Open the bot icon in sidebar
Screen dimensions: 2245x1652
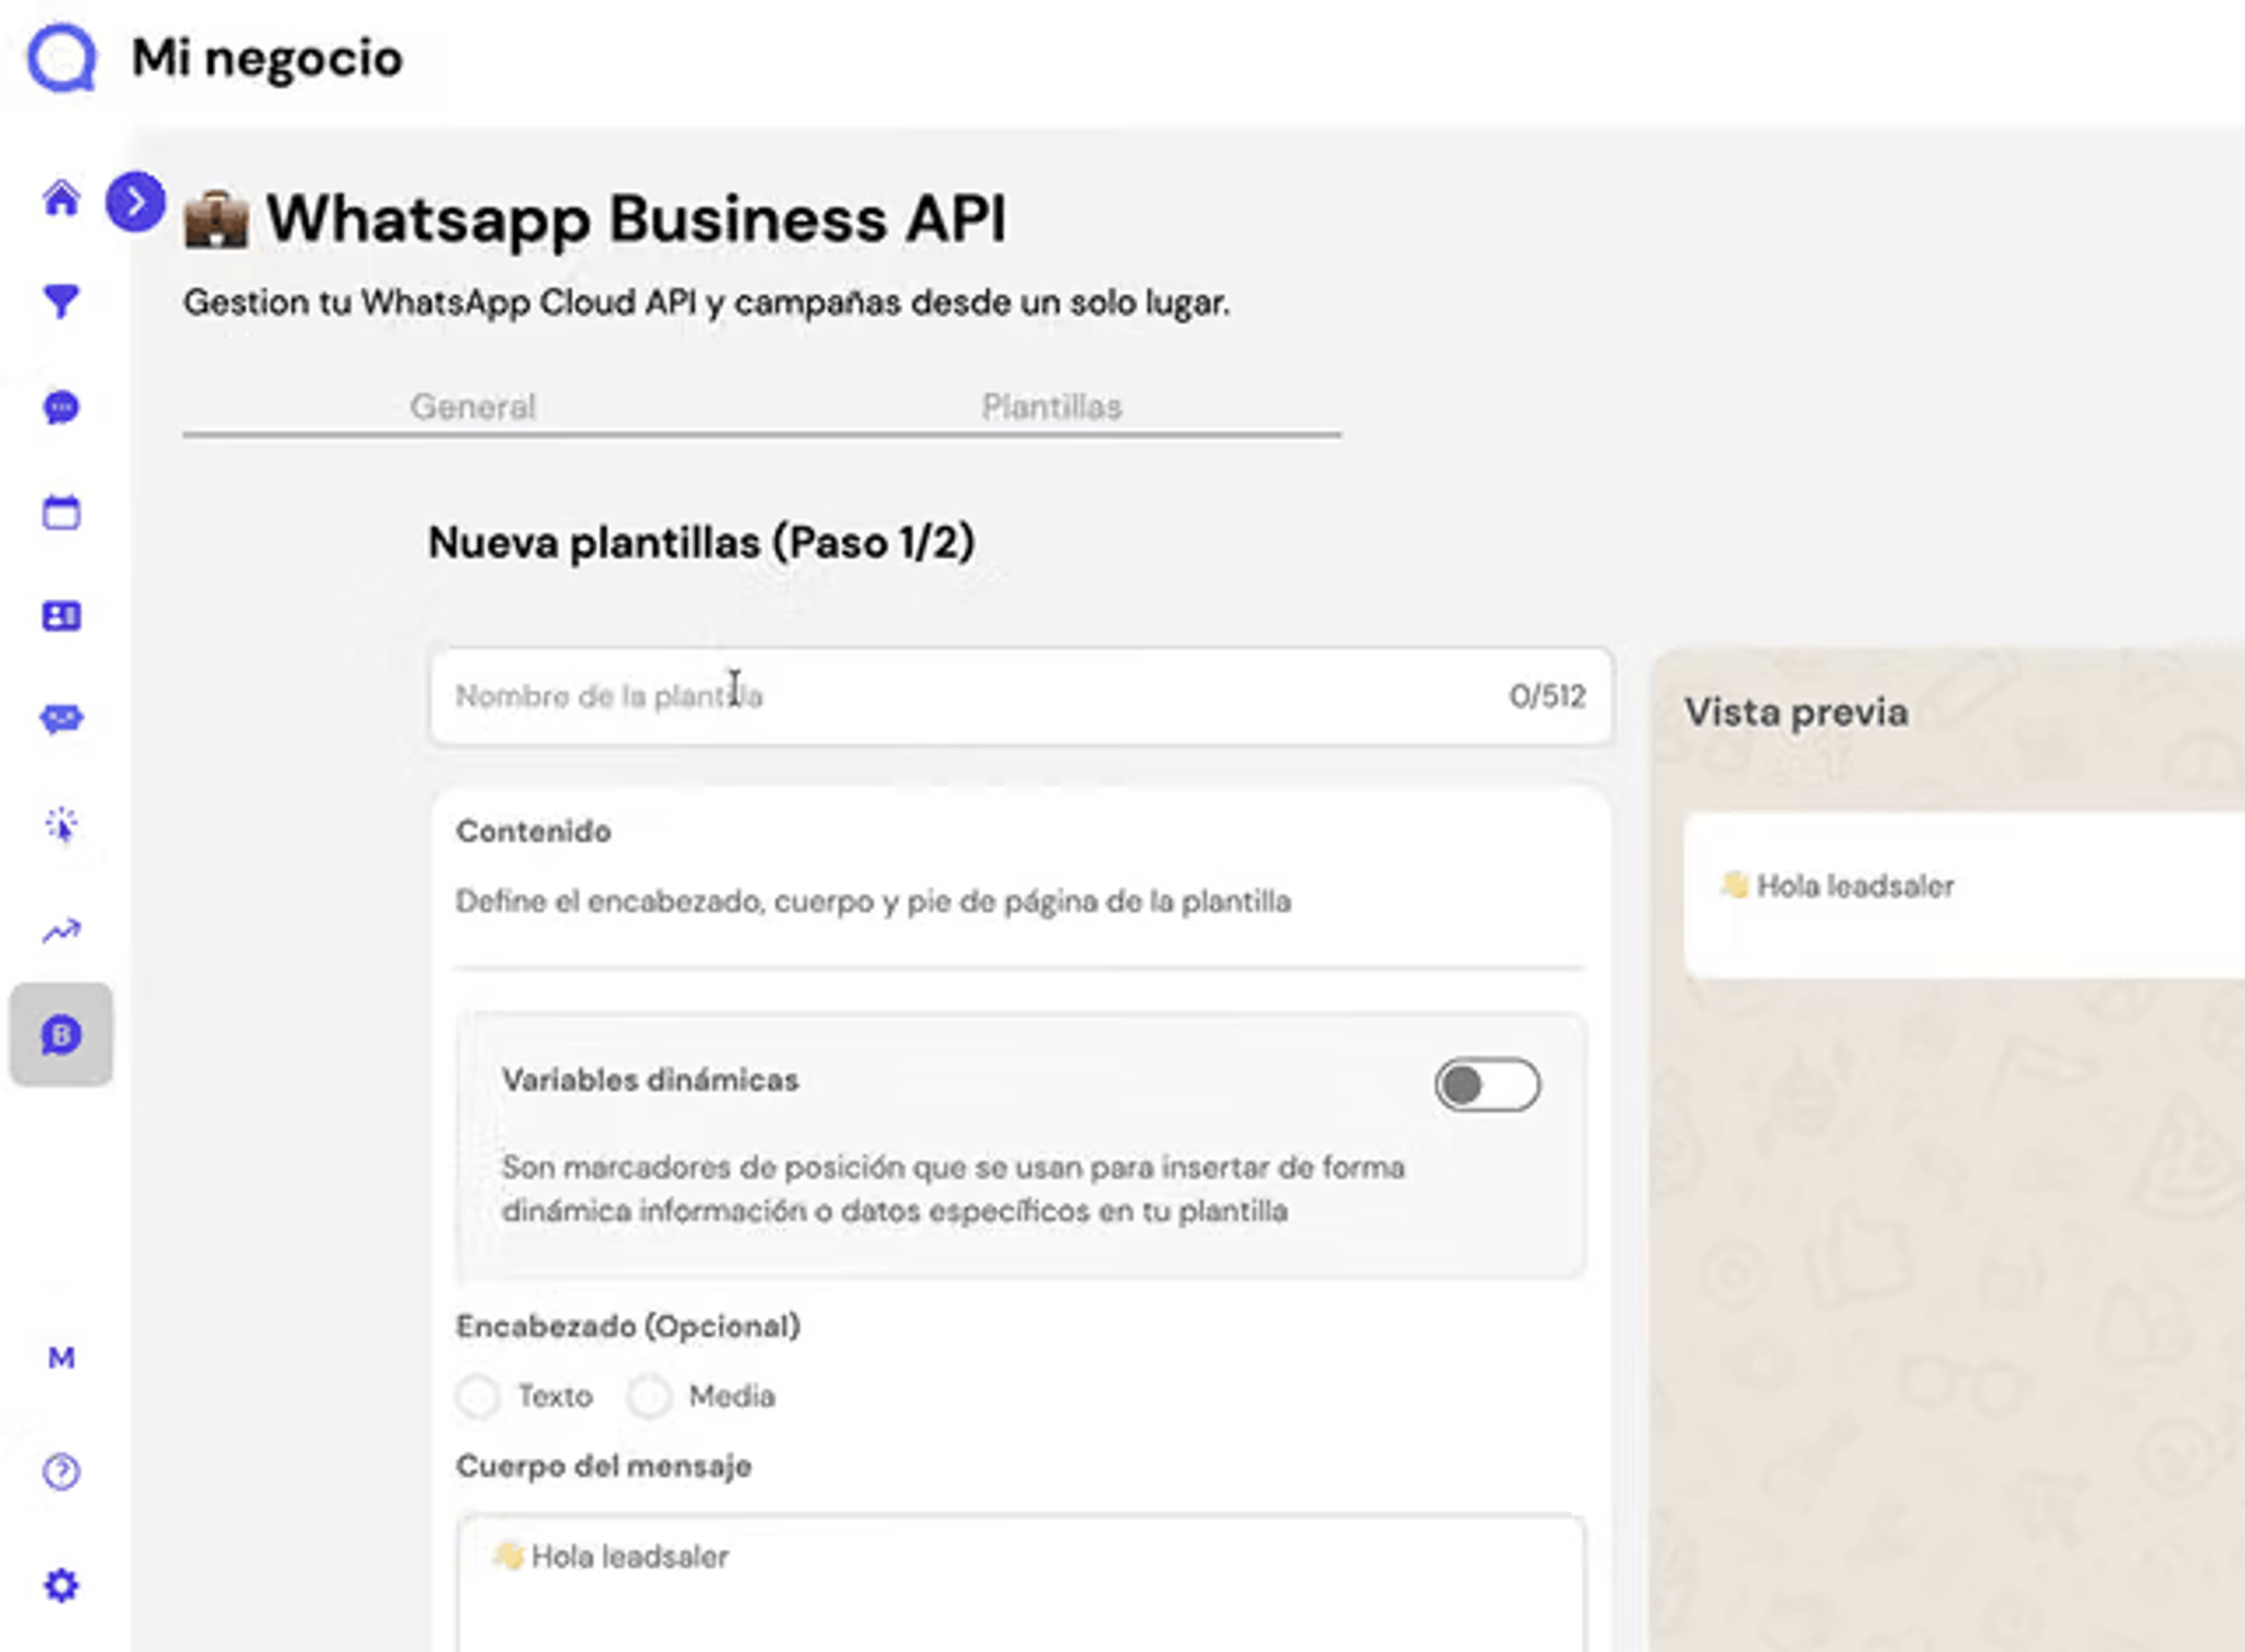(61, 719)
